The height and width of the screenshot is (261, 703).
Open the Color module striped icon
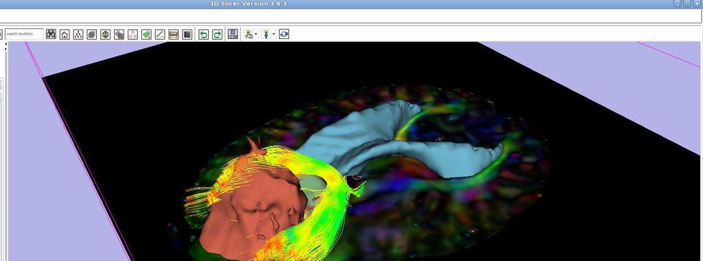coord(174,34)
